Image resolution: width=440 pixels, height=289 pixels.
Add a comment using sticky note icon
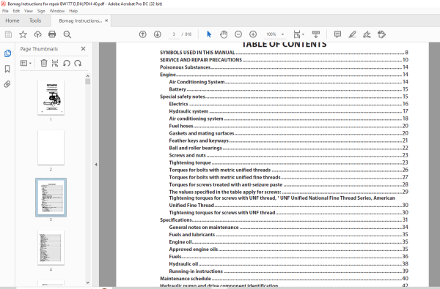[x=337, y=34]
